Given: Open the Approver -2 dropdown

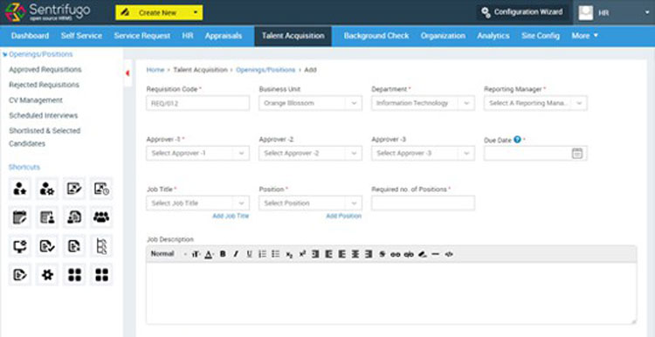Looking at the screenshot, I should [310, 154].
